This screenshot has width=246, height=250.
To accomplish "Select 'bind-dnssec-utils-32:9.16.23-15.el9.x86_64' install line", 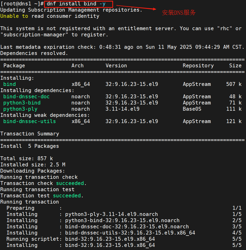I will [130, 233].
